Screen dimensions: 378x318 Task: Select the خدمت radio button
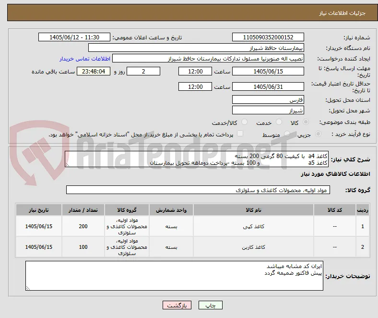(279, 122)
